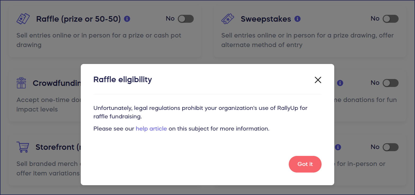Click the Raffle ticket icon
Screen dimensions: 415x195
pyautogui.click(x=23, y=19)
